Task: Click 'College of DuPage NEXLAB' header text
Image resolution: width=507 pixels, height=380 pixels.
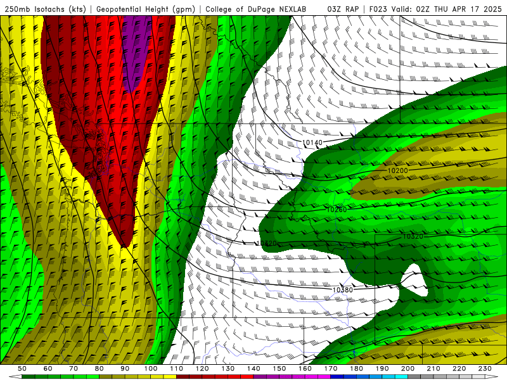Action: 255,9
